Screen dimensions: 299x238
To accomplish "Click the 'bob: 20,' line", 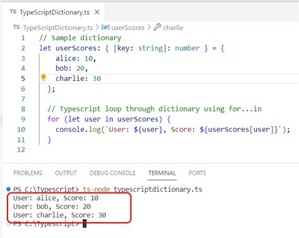I will [x=71, y=68].
